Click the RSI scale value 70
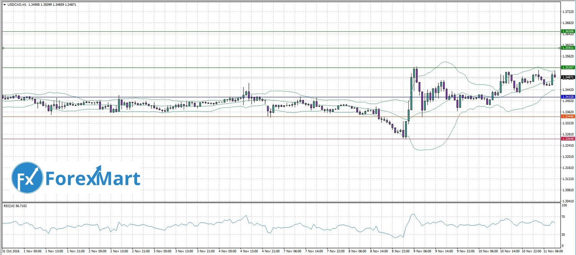The image size is (576, 255). [564, 217]
